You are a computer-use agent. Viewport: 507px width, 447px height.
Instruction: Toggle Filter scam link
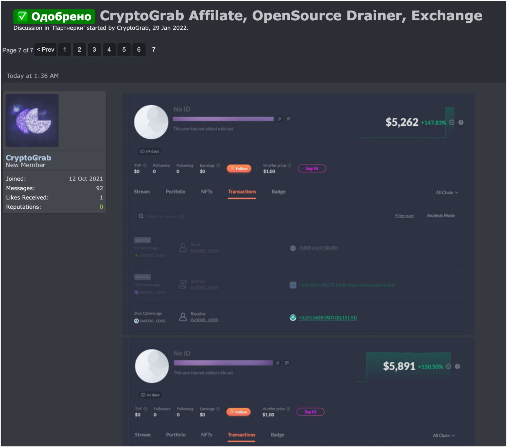click(x=405, y=216)
